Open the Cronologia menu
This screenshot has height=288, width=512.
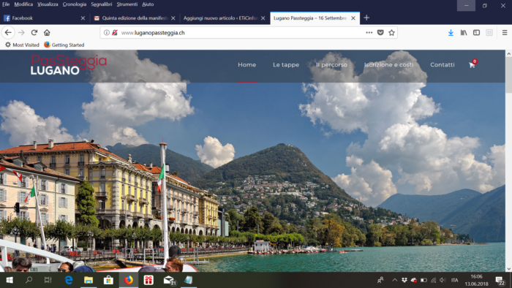[75, 4]
